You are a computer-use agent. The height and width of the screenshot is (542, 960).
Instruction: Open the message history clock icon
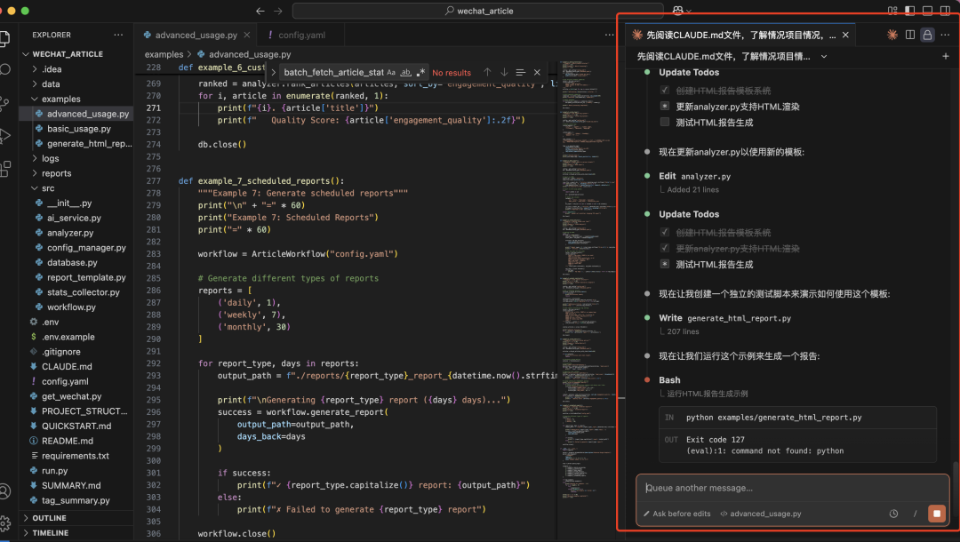click(x=893, y=514)
